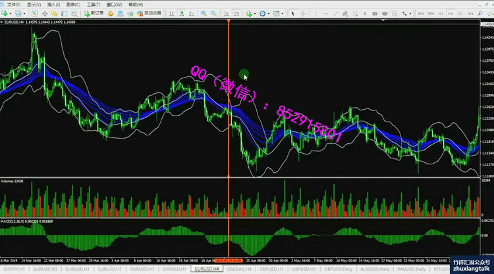Click the orange vertical line on chart

[x=229, y=99]
